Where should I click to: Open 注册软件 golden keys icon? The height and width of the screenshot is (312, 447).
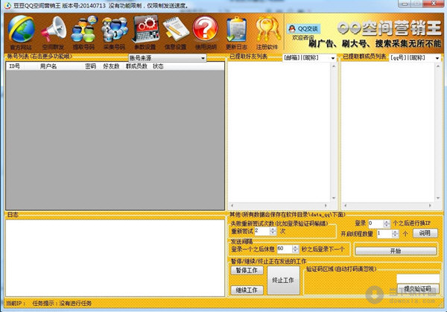click(267, 30)
